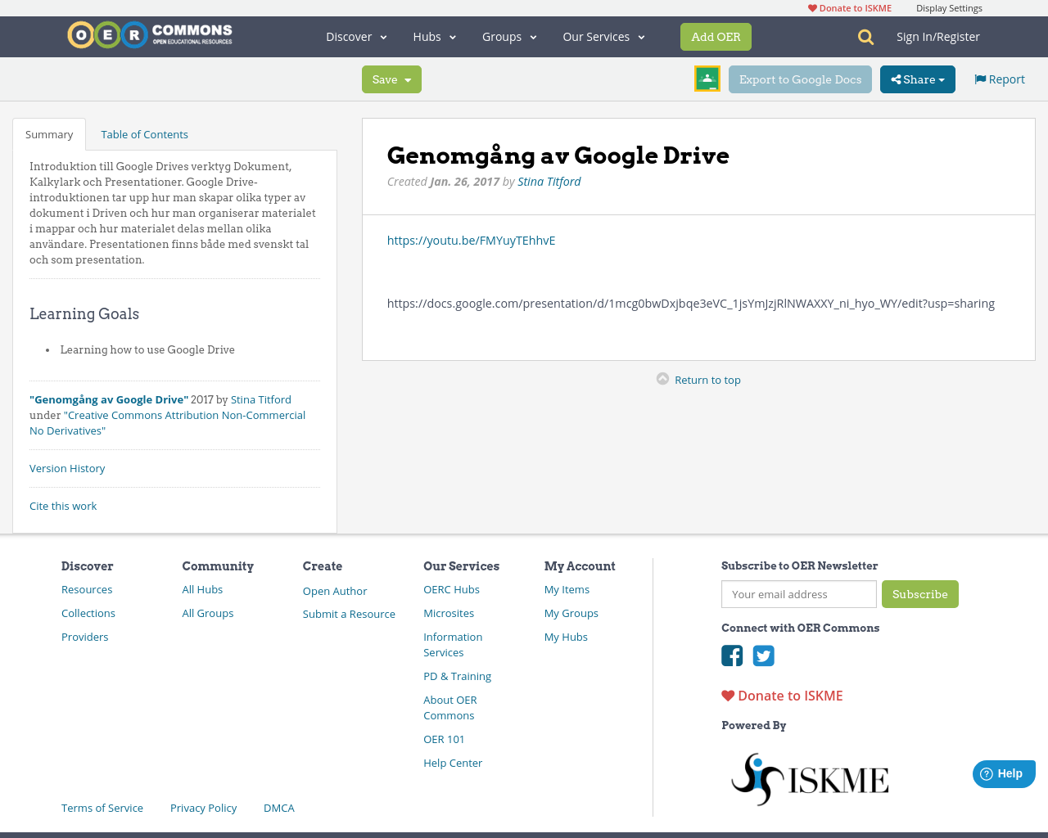This screenshot has height=838, width=1048.
Task: Report this resource
Action: 1000,79
